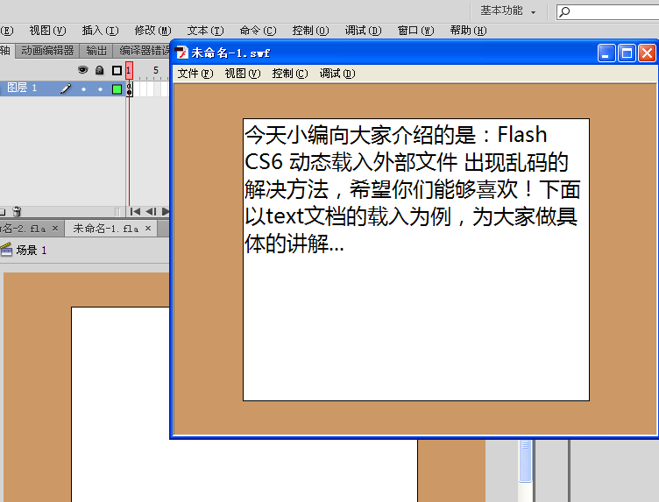Close the 未命名-1.swf window
Screen dimensions: 659x502
(x=647, y=53)
